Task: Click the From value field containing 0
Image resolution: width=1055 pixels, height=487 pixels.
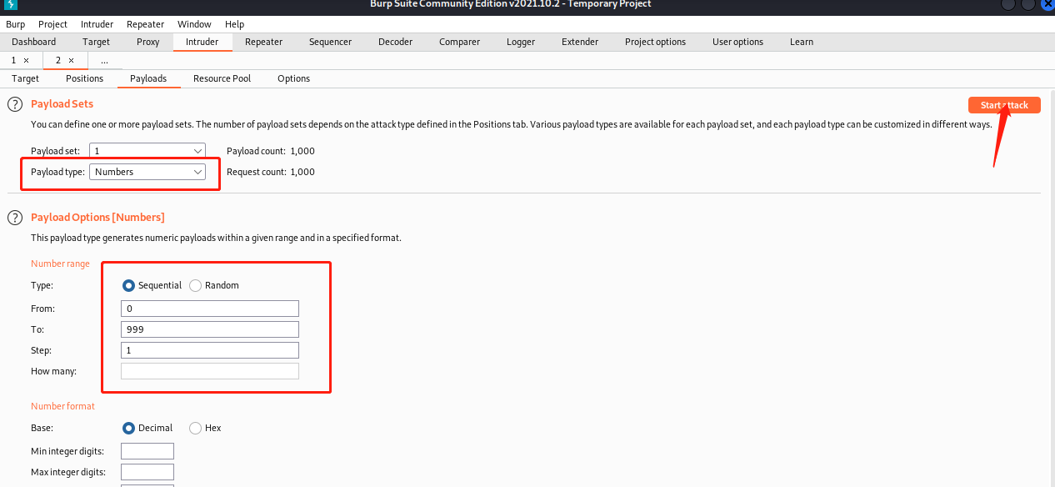Action: tap(209, 308)
